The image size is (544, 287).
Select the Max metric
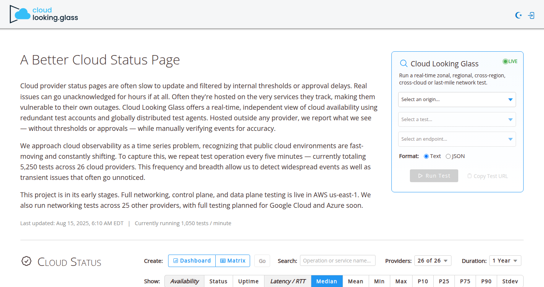tap(401, 281)
